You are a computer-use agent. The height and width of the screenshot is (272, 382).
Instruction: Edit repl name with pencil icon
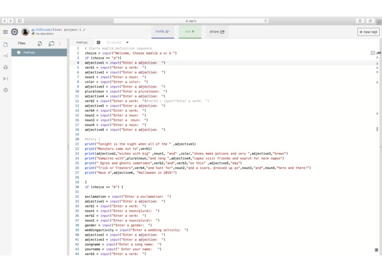click(84, 30)
